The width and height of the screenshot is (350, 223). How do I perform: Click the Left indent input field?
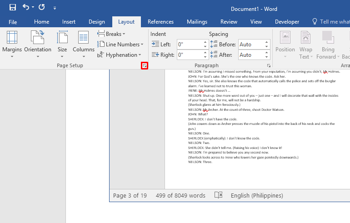coord(189,45)
